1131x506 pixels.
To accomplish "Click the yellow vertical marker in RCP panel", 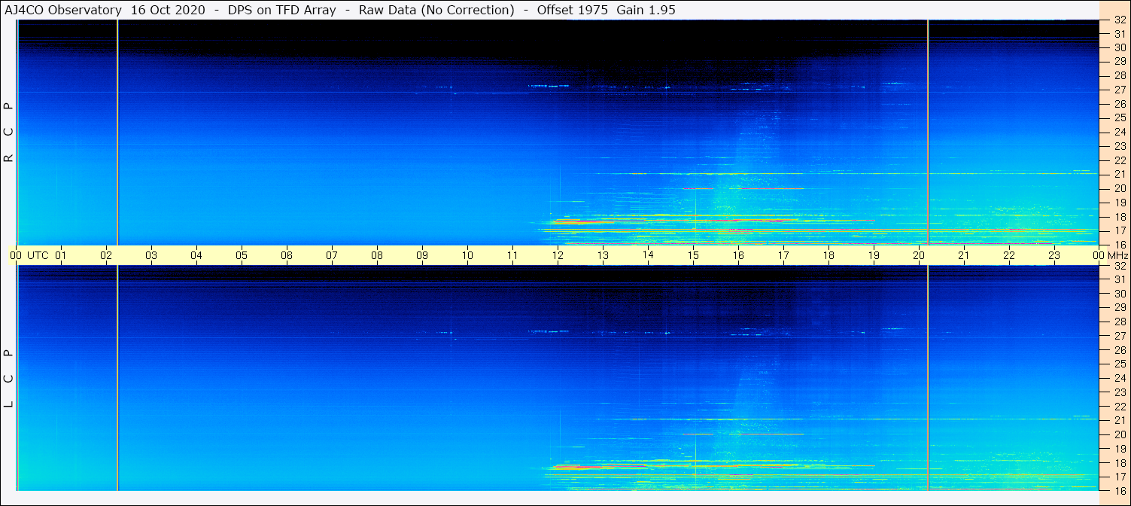I will point(117,133).
